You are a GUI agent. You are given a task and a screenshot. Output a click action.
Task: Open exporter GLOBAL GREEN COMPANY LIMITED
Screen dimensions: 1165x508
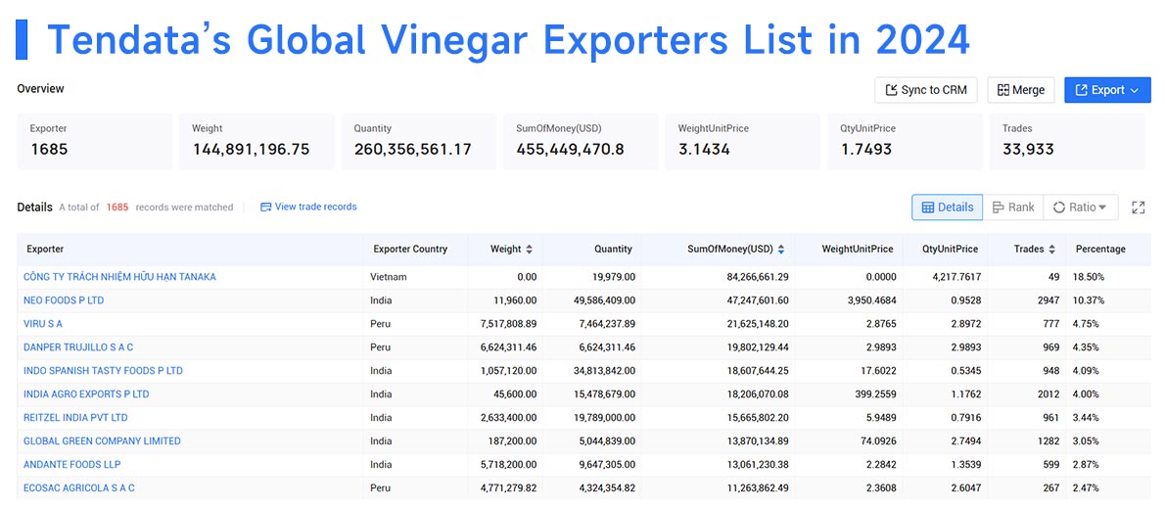(102, 441)
